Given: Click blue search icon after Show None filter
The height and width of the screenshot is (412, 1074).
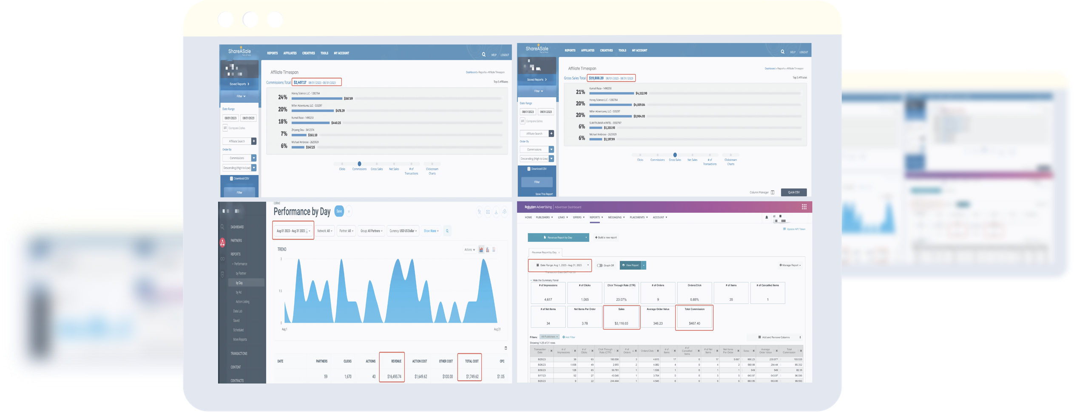Looking at the screenshot, I should 447,231.
